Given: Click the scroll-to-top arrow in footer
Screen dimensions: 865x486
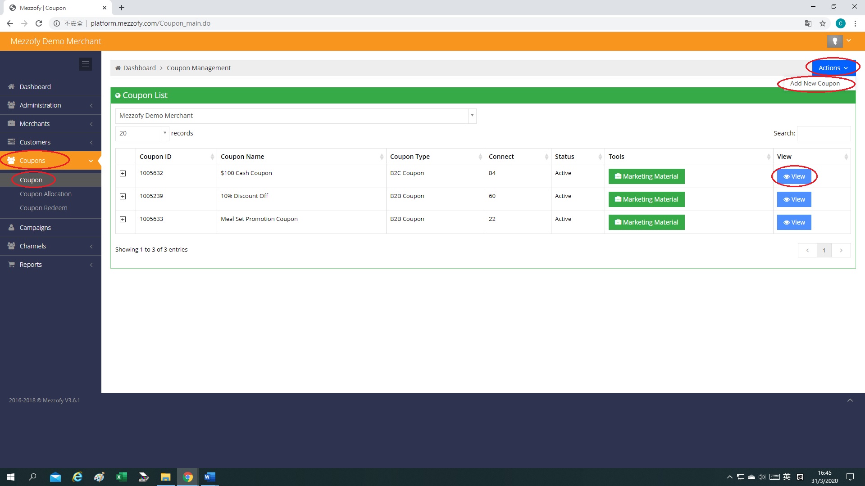Looking at the screenshot, I should [x=850, y=400].
